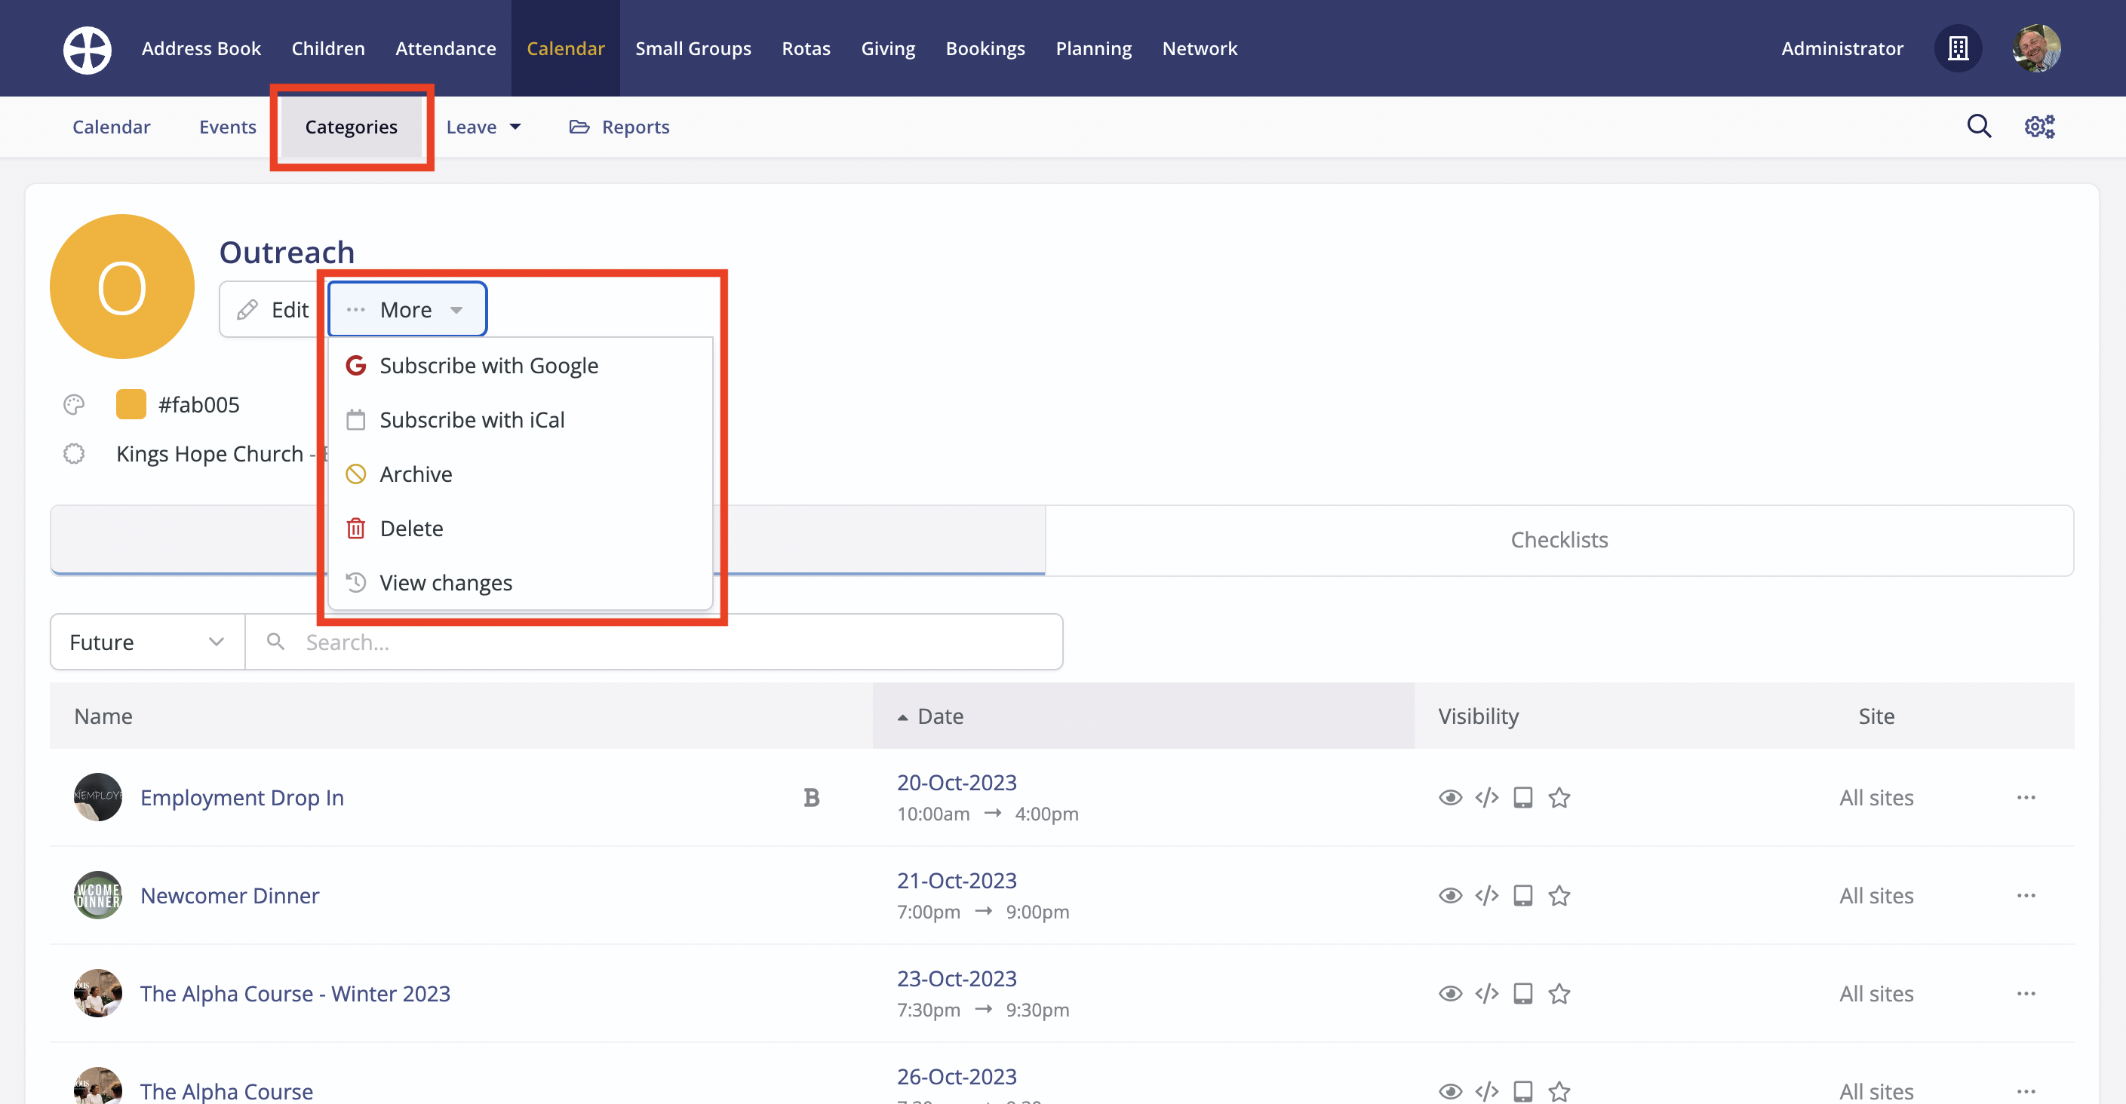Open the Future filter dropdown
The width and height of the screenshot is (2126, 1104).
click(x=146, y=641)
